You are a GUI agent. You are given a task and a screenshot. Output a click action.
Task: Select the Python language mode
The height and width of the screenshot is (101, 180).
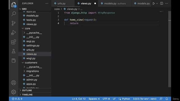(126, 99)
